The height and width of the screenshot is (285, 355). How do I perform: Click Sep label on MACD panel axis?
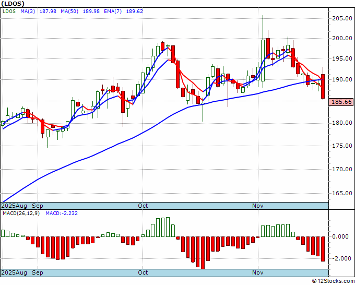tap(38, 272)
